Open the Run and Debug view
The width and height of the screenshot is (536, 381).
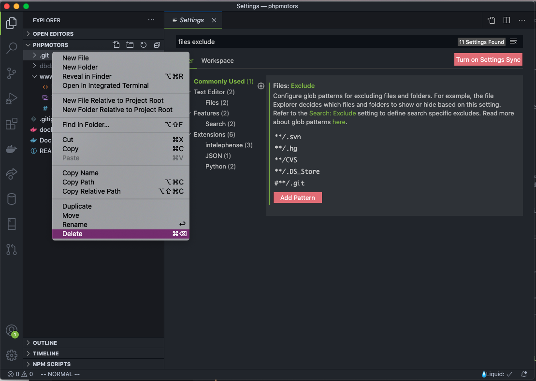tap(11, 99)
